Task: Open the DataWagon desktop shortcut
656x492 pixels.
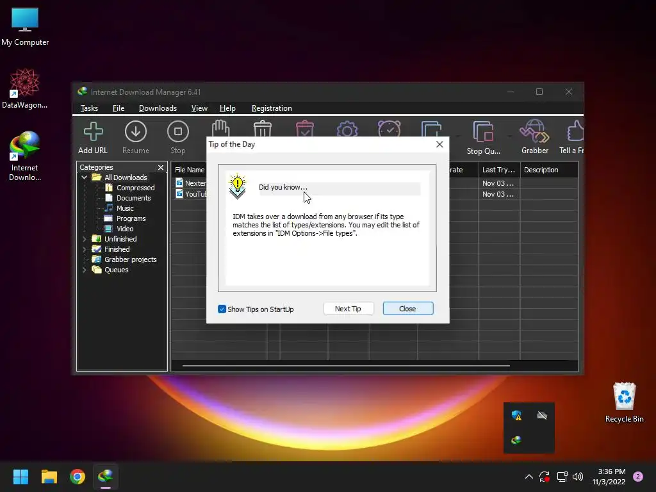Action: click(25, 88)
